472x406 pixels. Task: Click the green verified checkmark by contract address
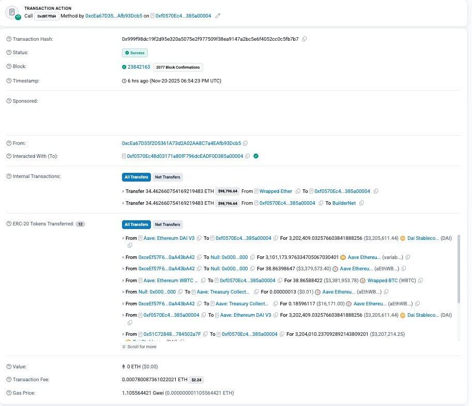tap(256, 156)
